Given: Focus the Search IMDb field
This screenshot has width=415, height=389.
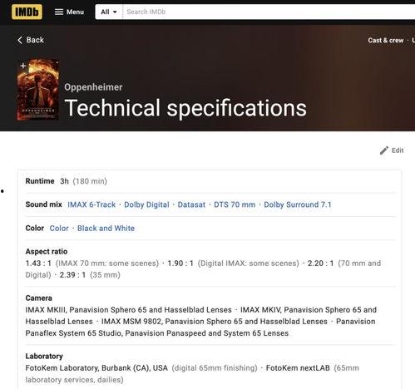Looking at the screenshot, I should (269, 12).
